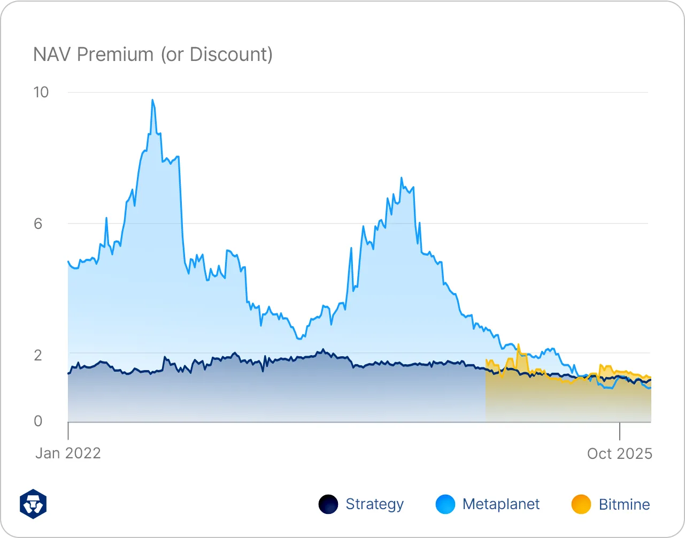Screen dimensions: 685x538
Task: Click the Oct 2025 tick mark on axis
Action: click(620, 430)
